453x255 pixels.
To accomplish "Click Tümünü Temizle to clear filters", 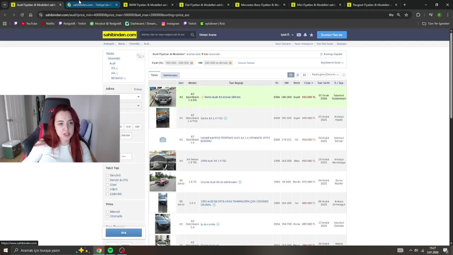I will click(246, 63).
